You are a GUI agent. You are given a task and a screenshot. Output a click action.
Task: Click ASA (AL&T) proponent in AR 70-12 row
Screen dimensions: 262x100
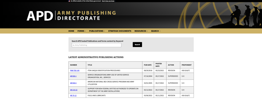[187, 96]
